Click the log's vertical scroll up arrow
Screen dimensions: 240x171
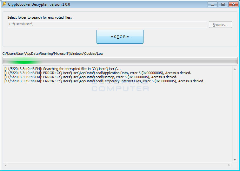coord(235,69)
